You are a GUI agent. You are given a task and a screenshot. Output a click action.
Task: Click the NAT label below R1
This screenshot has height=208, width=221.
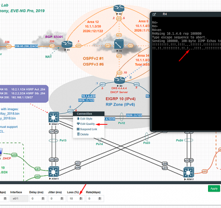tap(48, 57)
